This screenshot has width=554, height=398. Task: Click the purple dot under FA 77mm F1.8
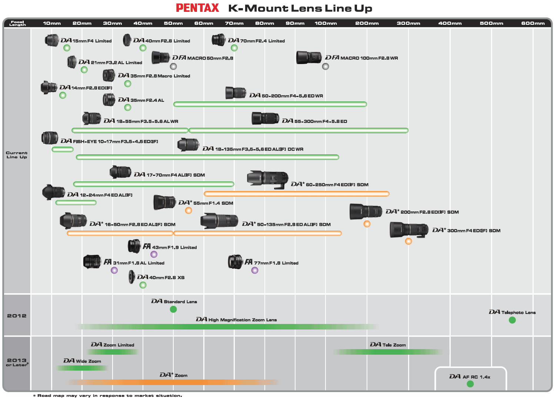click(x=255, y=270)
